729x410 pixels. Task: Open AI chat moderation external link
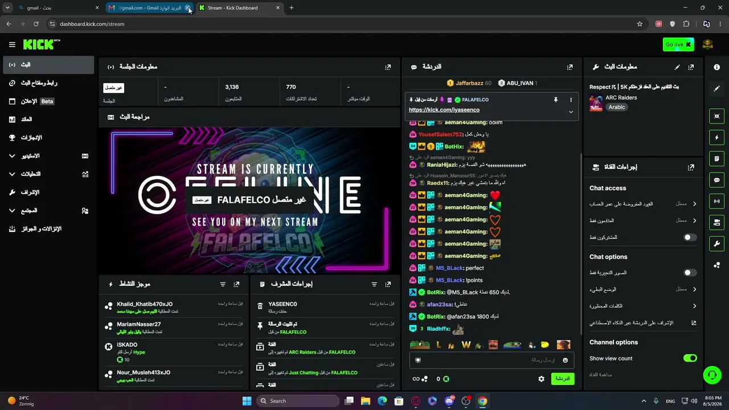pos(694,323)
